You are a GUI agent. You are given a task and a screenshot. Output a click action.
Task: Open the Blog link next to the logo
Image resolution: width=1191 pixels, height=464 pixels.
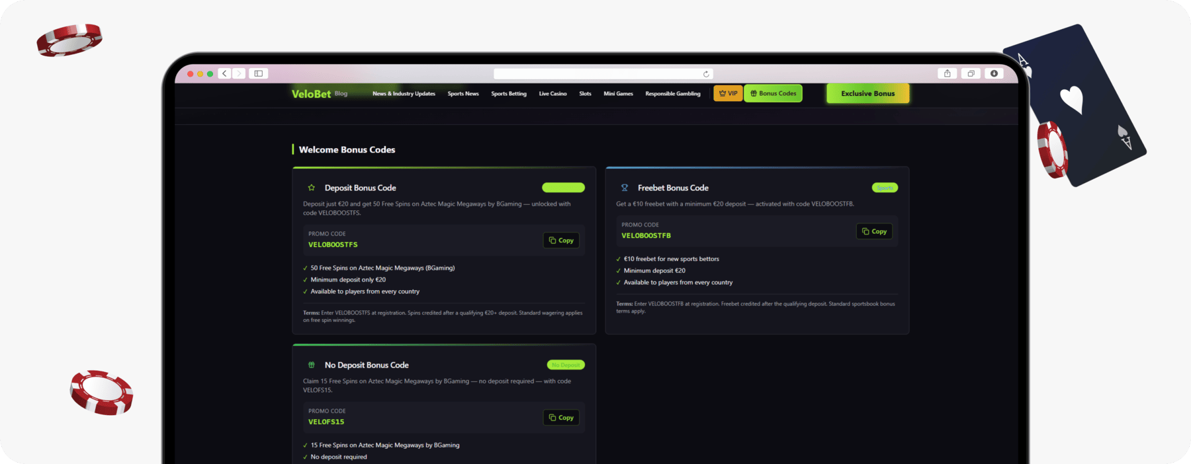coord(341,93)
